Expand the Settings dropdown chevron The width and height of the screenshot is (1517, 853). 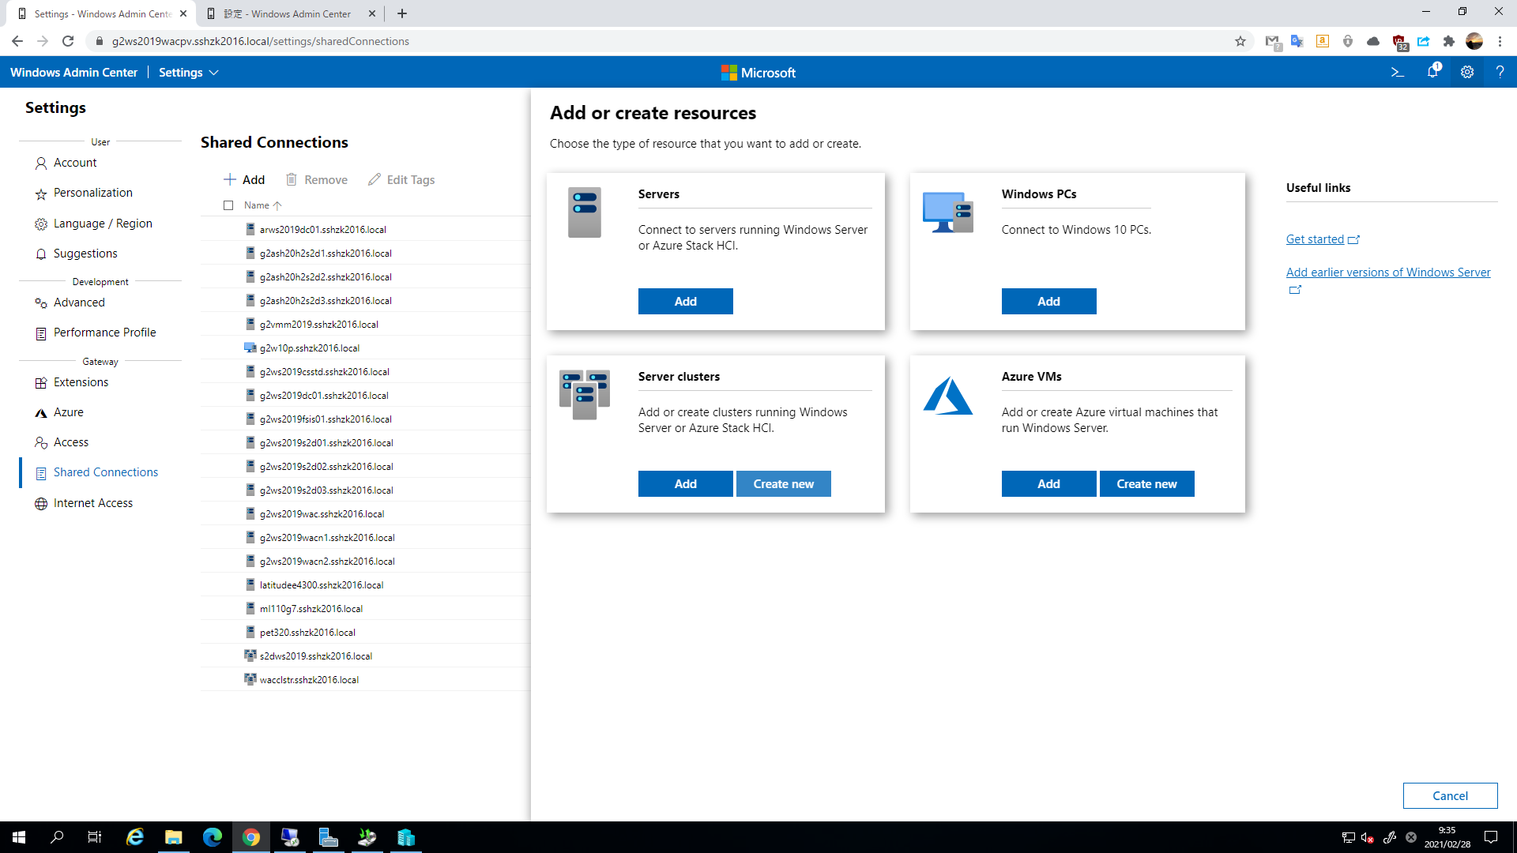[x=214, y=72]
